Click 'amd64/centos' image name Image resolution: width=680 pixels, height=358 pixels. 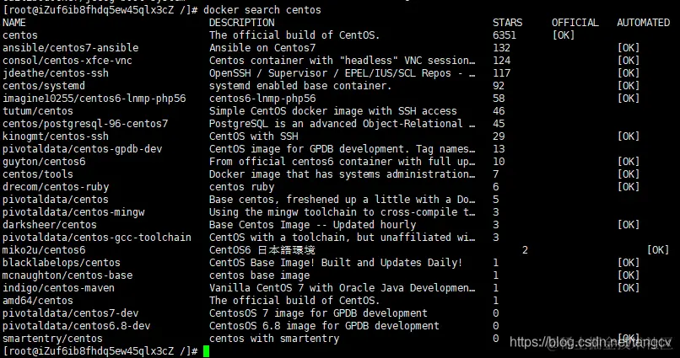pyautogui.click(x=38, y=301)
